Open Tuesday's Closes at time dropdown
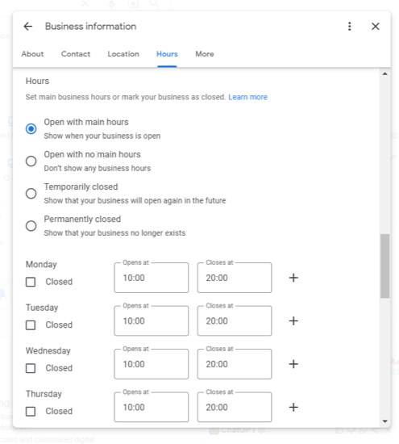The image size is (399, 444). pyautogui.click(x=235, y=320)
